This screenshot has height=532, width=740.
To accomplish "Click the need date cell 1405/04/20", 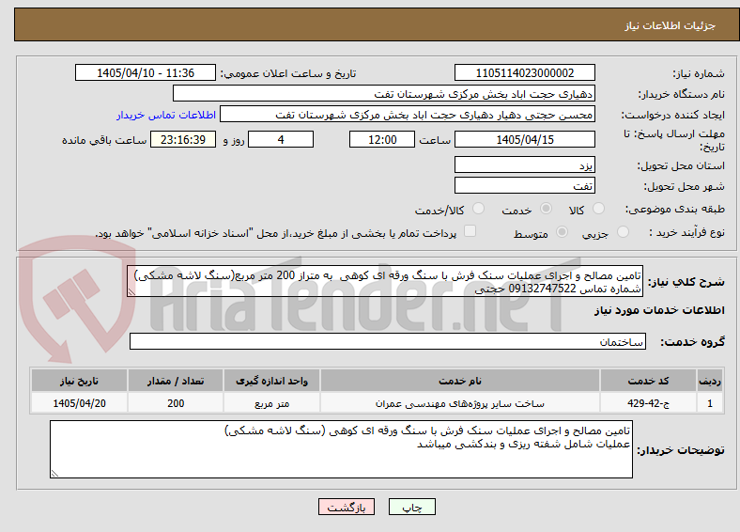I will click(x=79, y=403).
